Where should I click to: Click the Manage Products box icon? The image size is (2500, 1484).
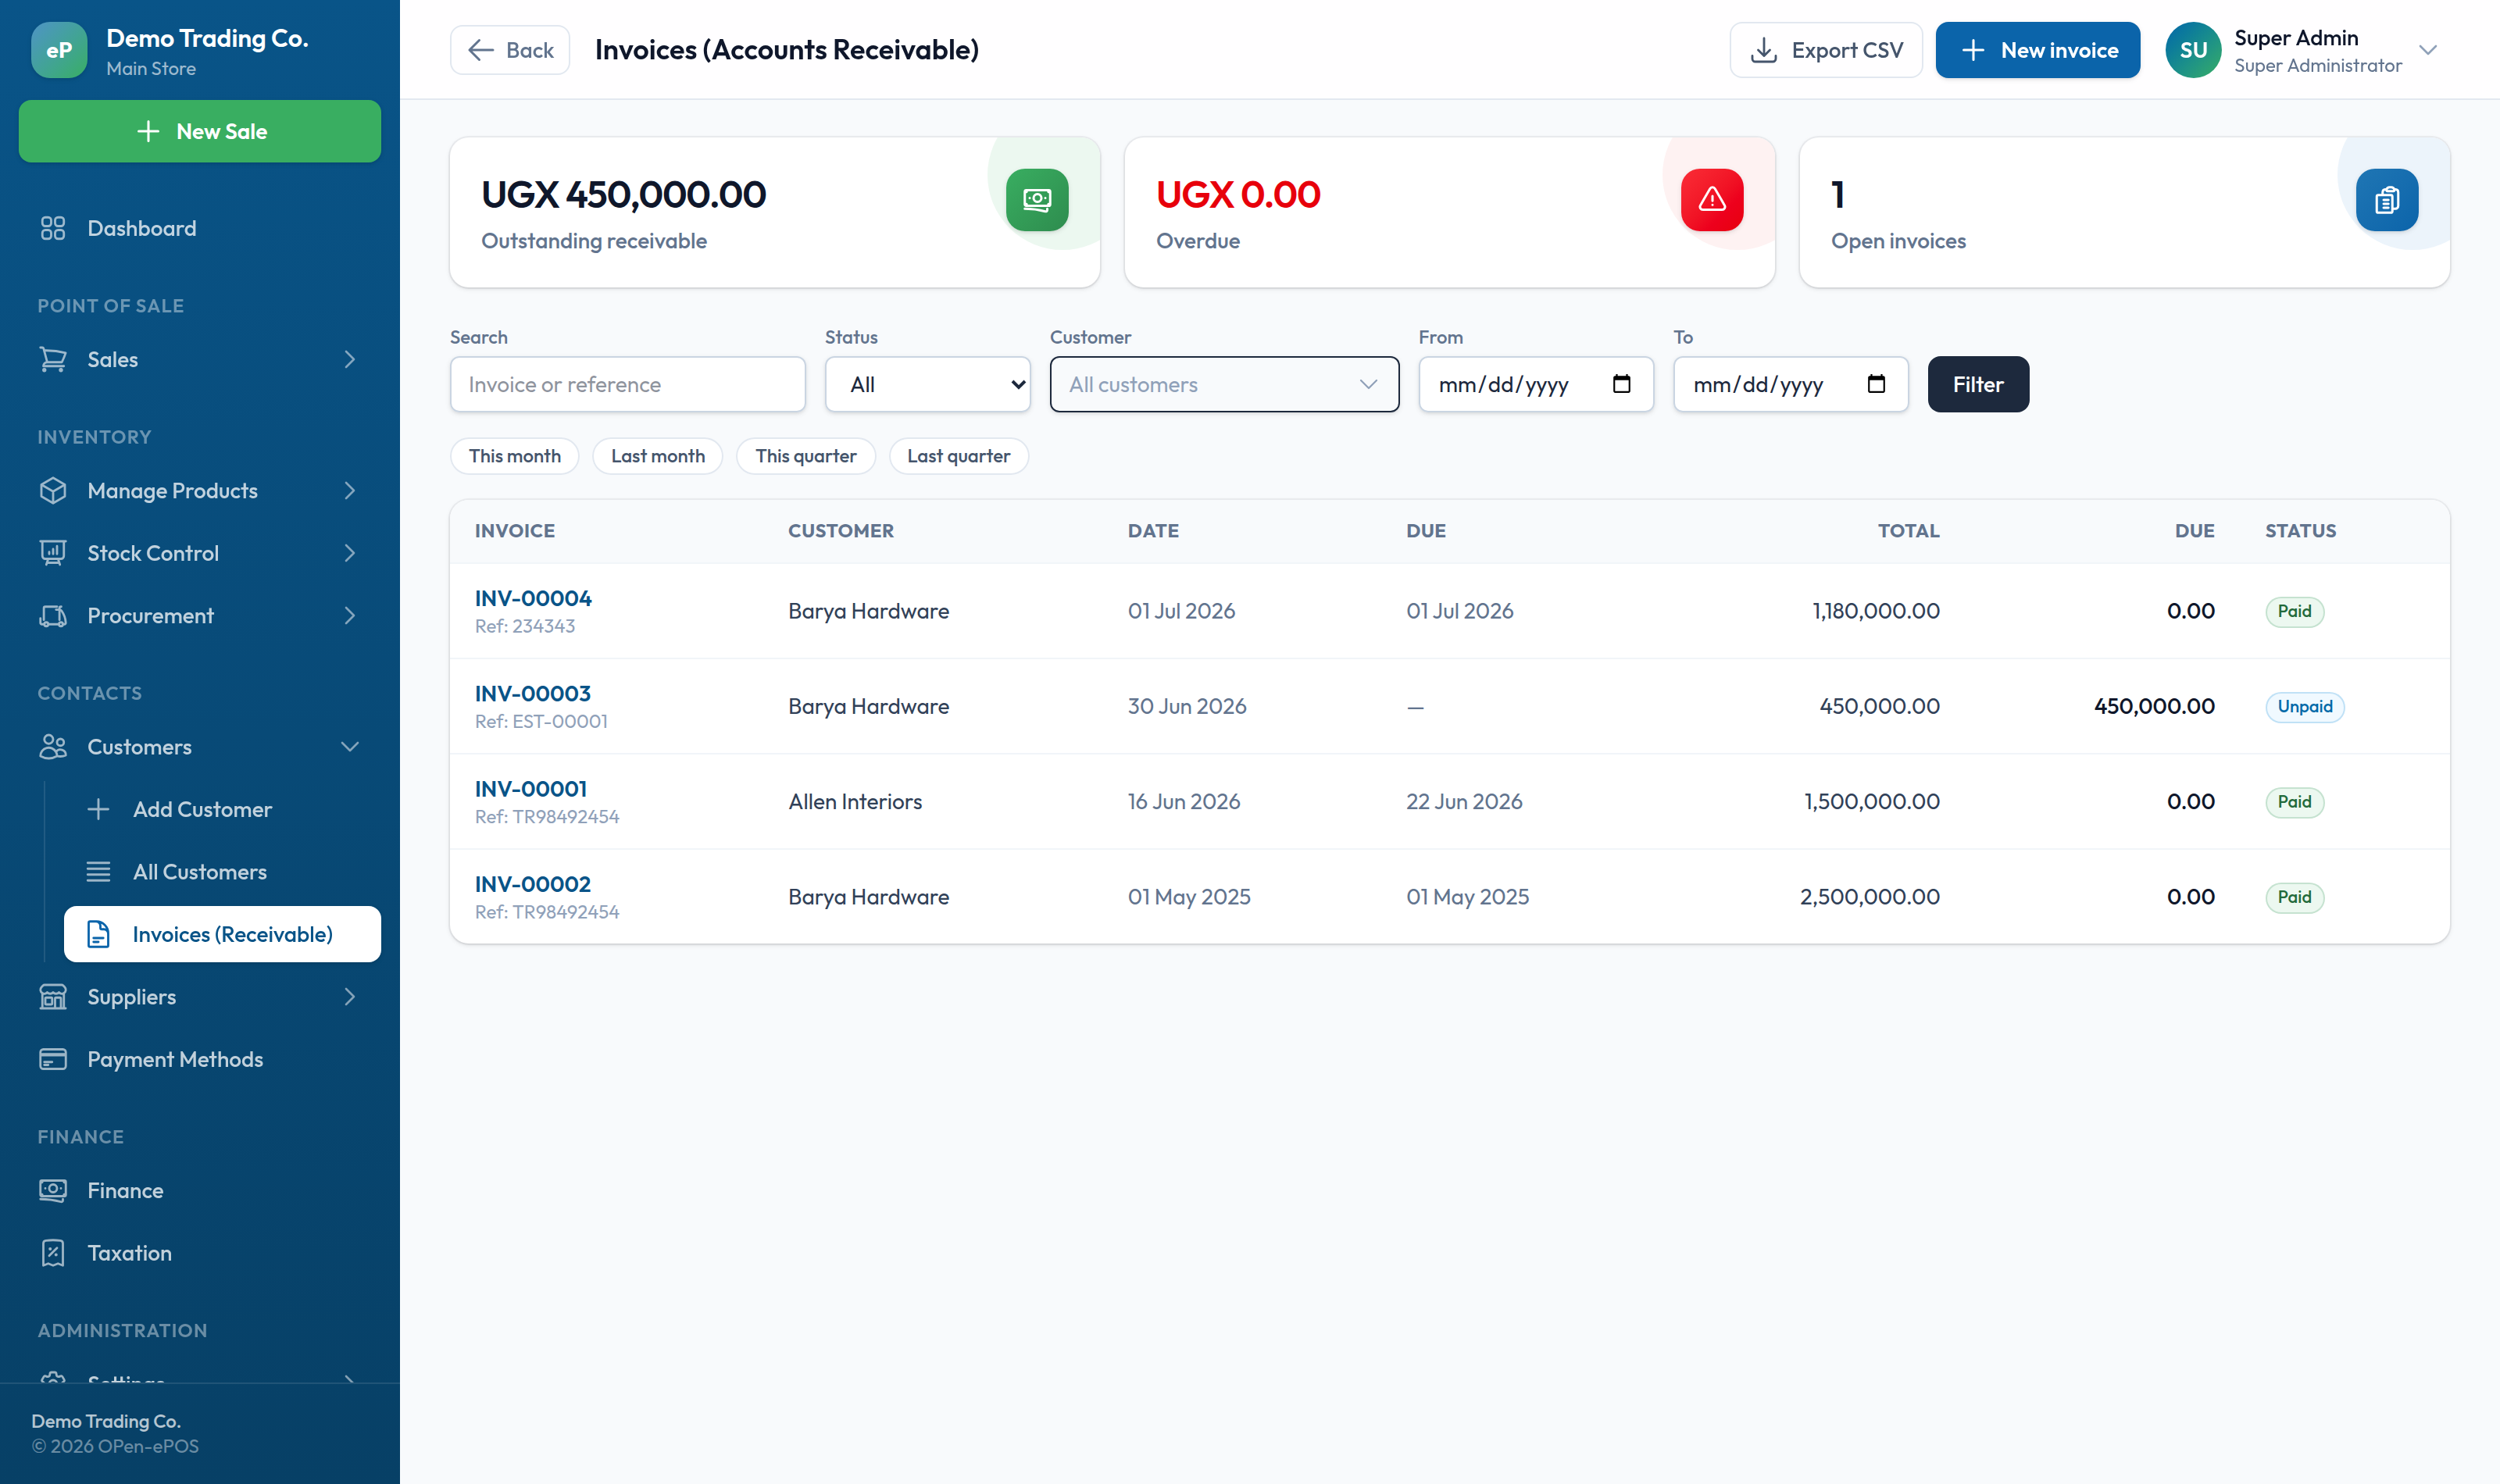coord(53,490)
